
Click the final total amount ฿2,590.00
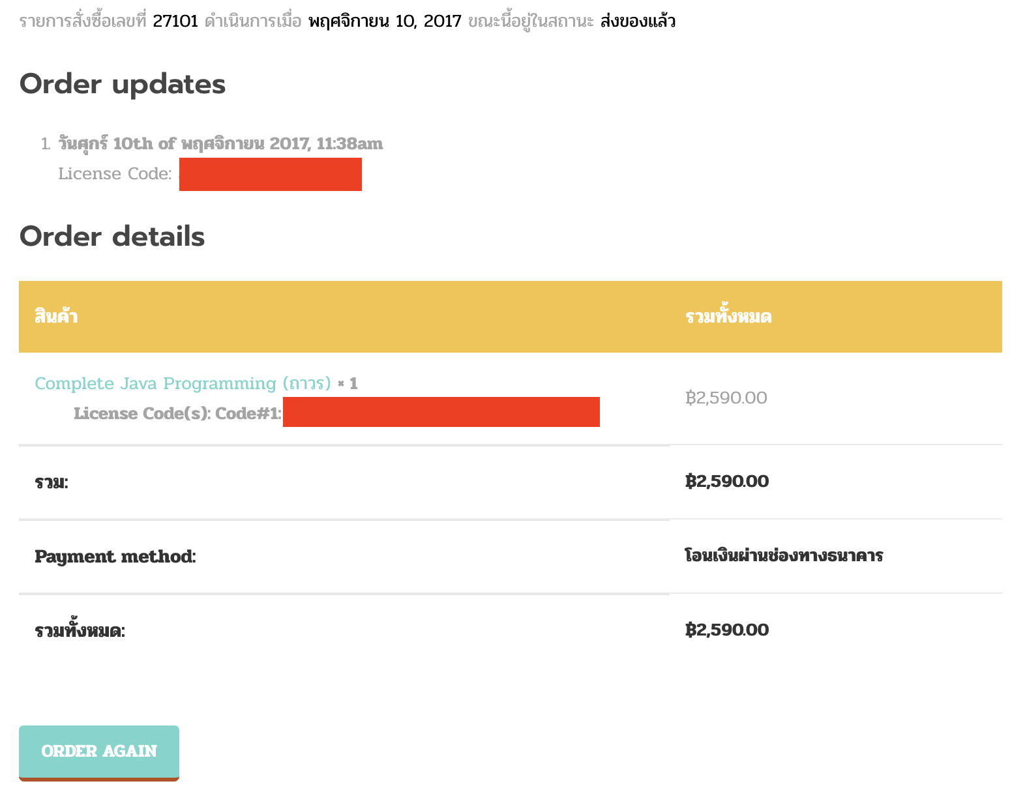[x=727, y=630]
